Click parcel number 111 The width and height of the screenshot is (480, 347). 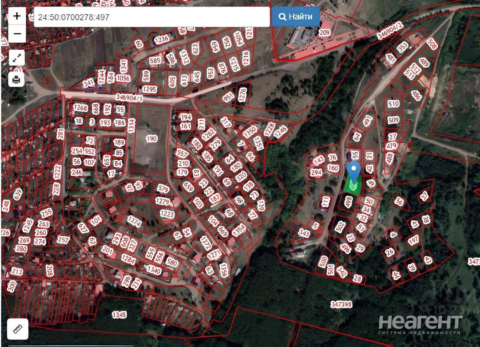point(325,202)
